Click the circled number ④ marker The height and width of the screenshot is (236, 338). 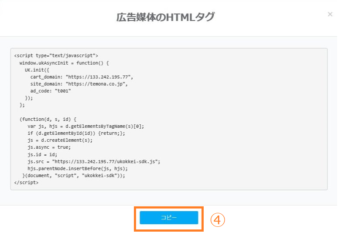tap(218, 219)
